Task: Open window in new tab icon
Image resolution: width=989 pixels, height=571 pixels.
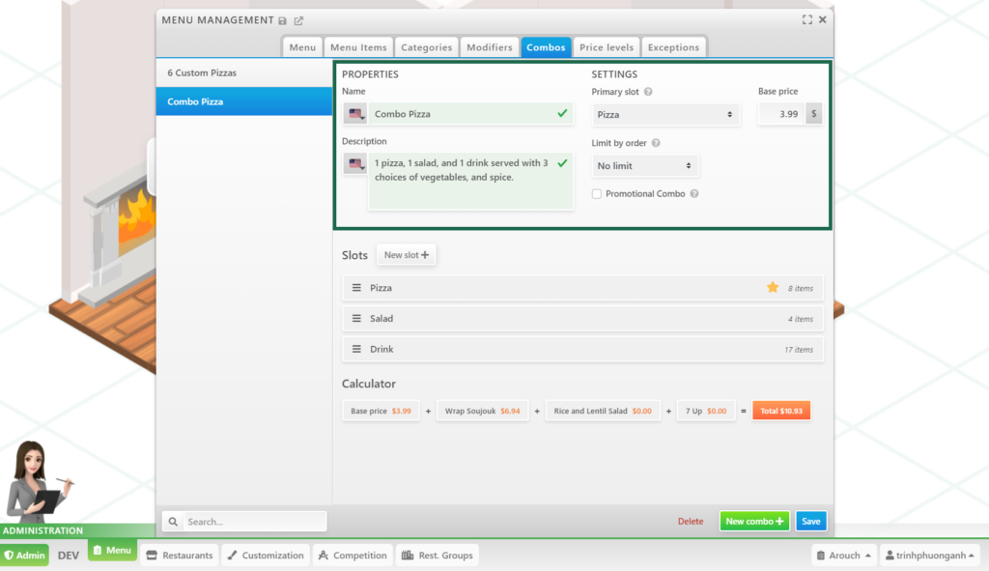Action: tap(298, 20)
